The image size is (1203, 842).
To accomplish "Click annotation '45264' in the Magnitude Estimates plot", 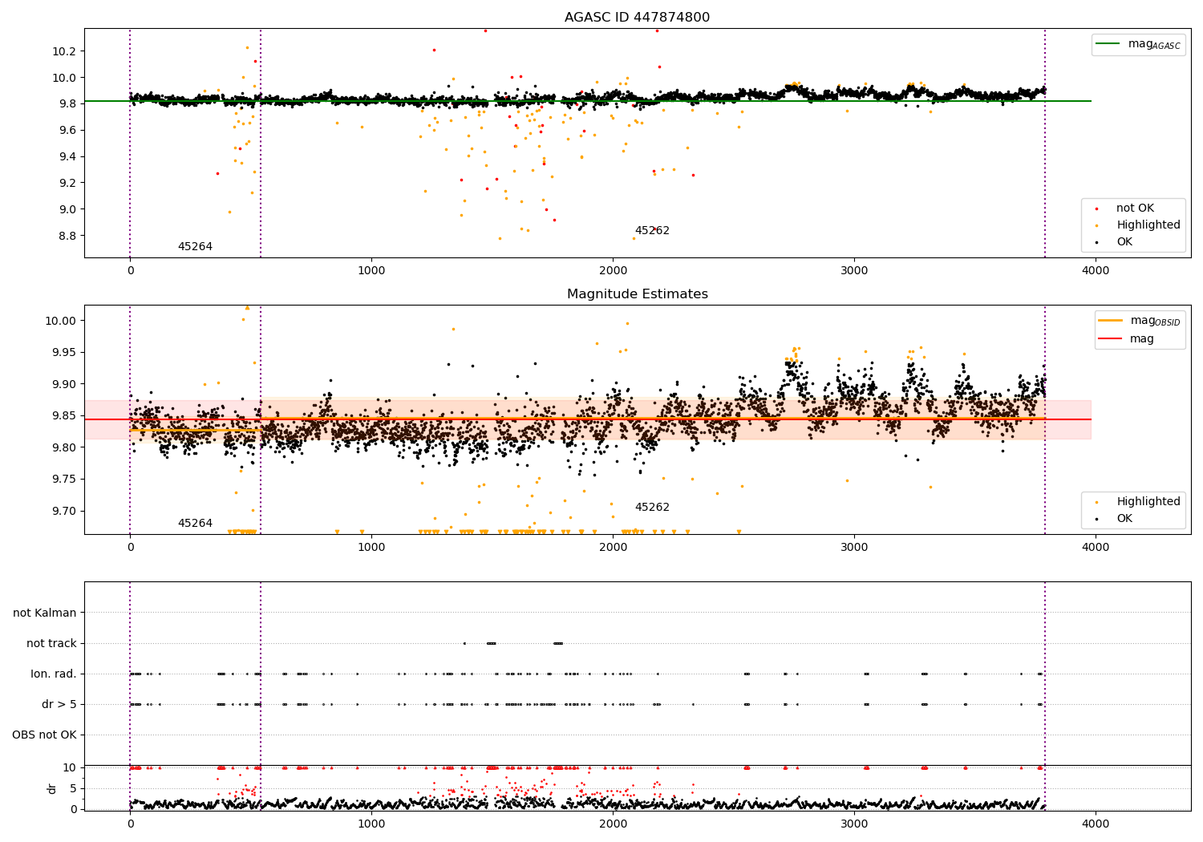I will coord(195,524).
